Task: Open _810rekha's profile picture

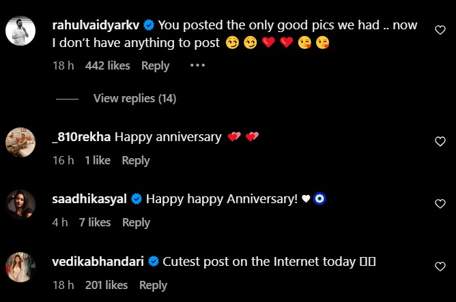Action: coord(20,142)
